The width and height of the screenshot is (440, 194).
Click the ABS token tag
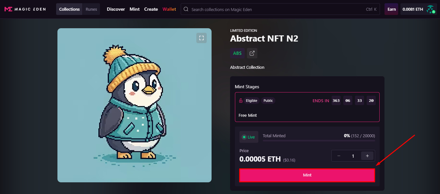(x=237, y=53)
